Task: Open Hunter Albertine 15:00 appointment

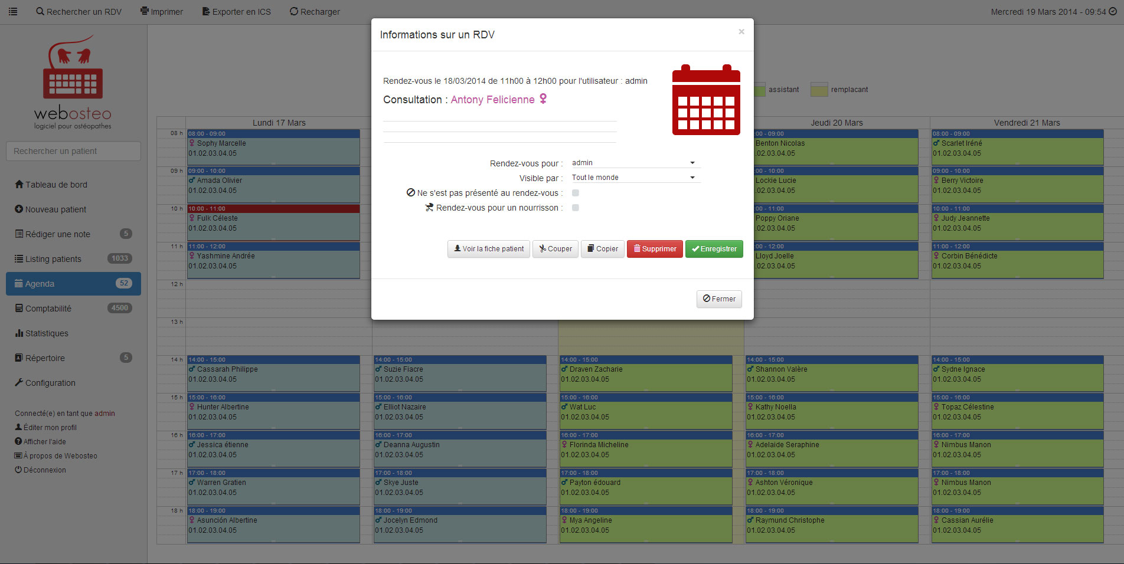Action: pyautogui.click(x=273, y=412)
